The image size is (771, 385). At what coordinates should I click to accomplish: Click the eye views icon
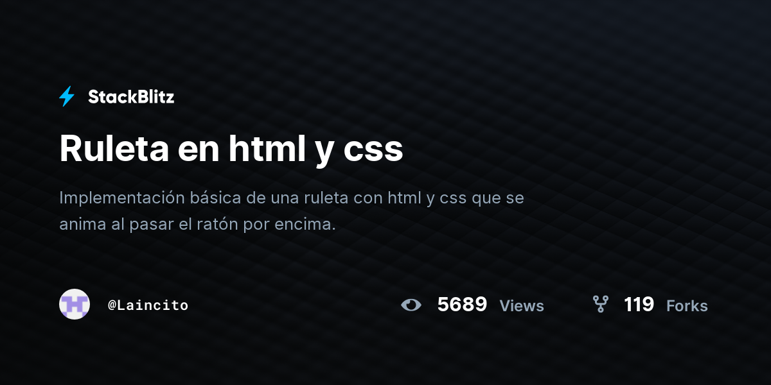coord(411,305)
